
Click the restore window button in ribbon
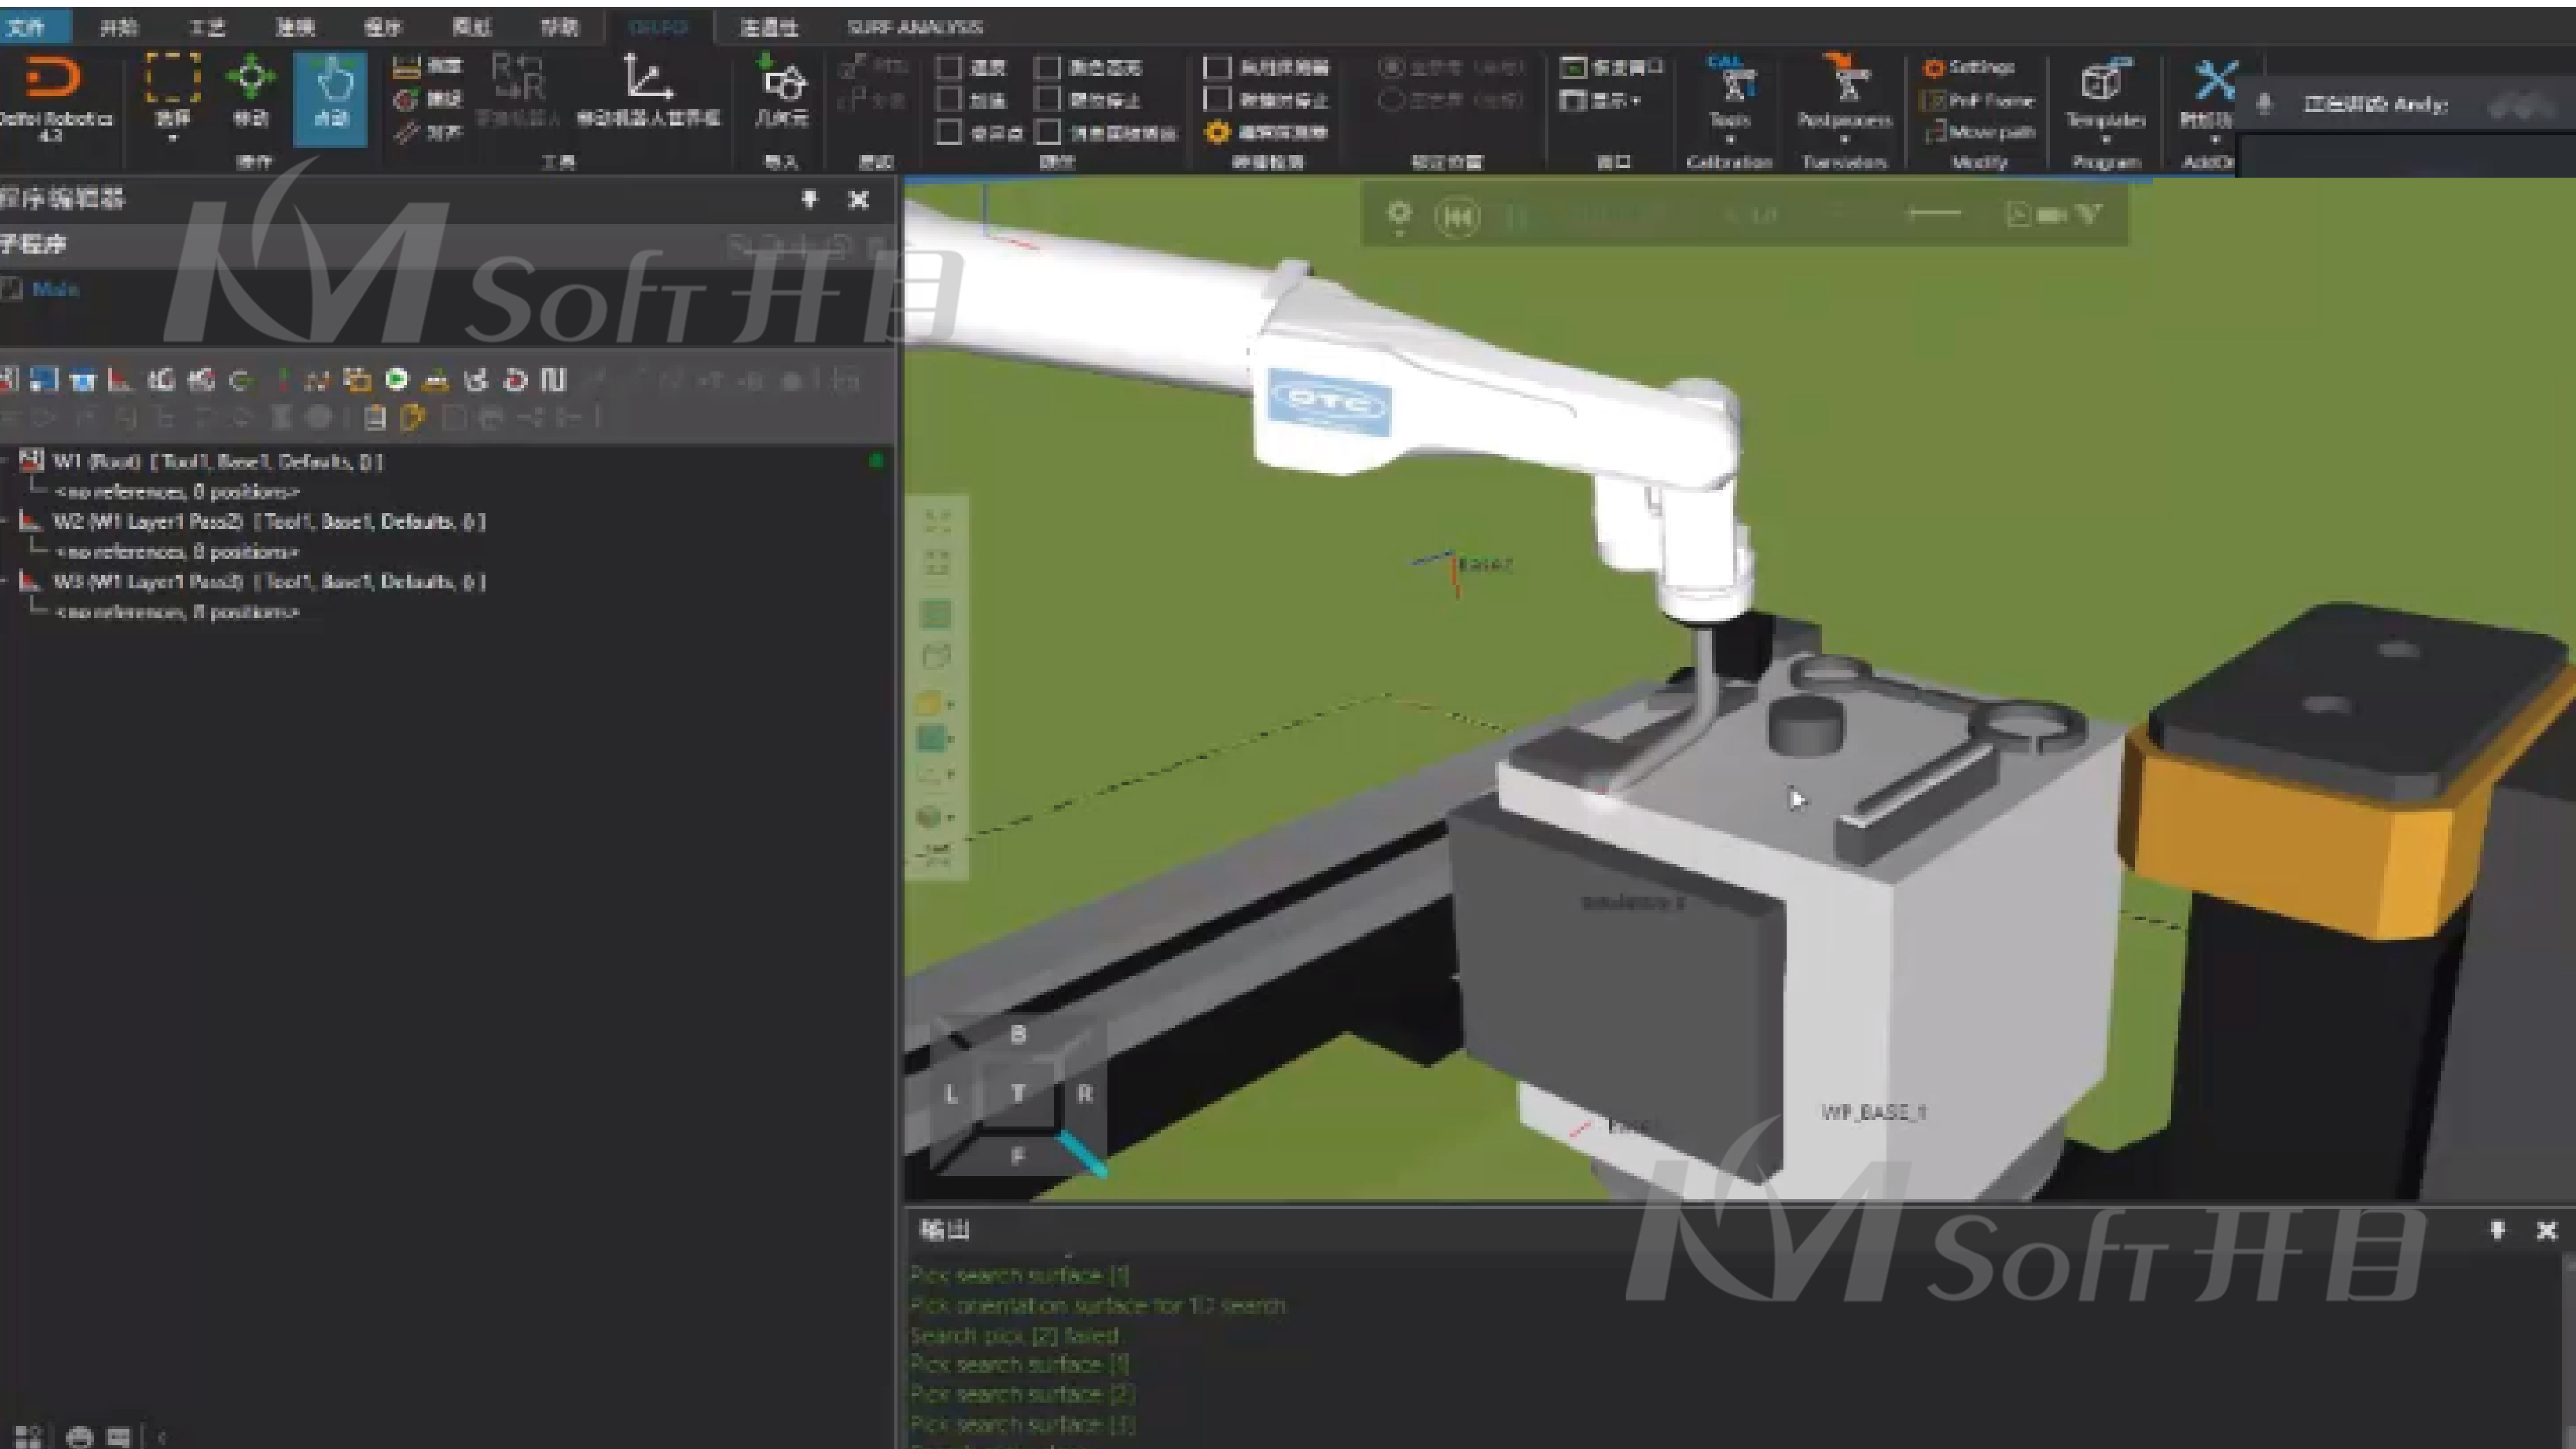pyautogui.click(x=1612, y=67)
